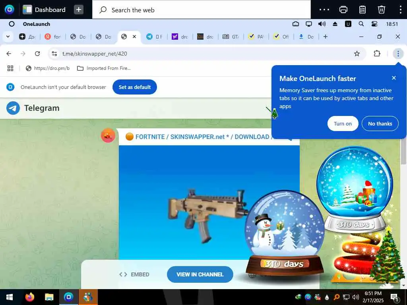Screen dimensions: 407x305
Task: Expand the Imported From Fire... bookmarks folder
Action: click(104, 68)
